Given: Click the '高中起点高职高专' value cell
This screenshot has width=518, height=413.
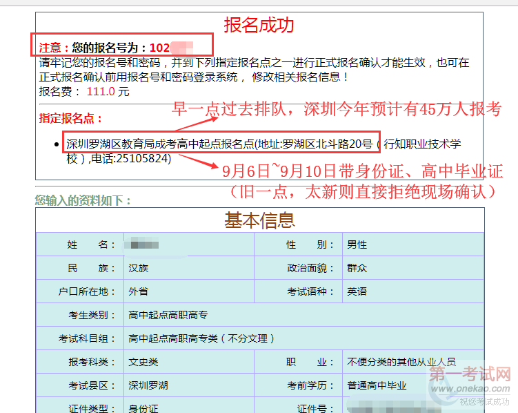Looking at the screenshot, I should click(x=304, y=315).
